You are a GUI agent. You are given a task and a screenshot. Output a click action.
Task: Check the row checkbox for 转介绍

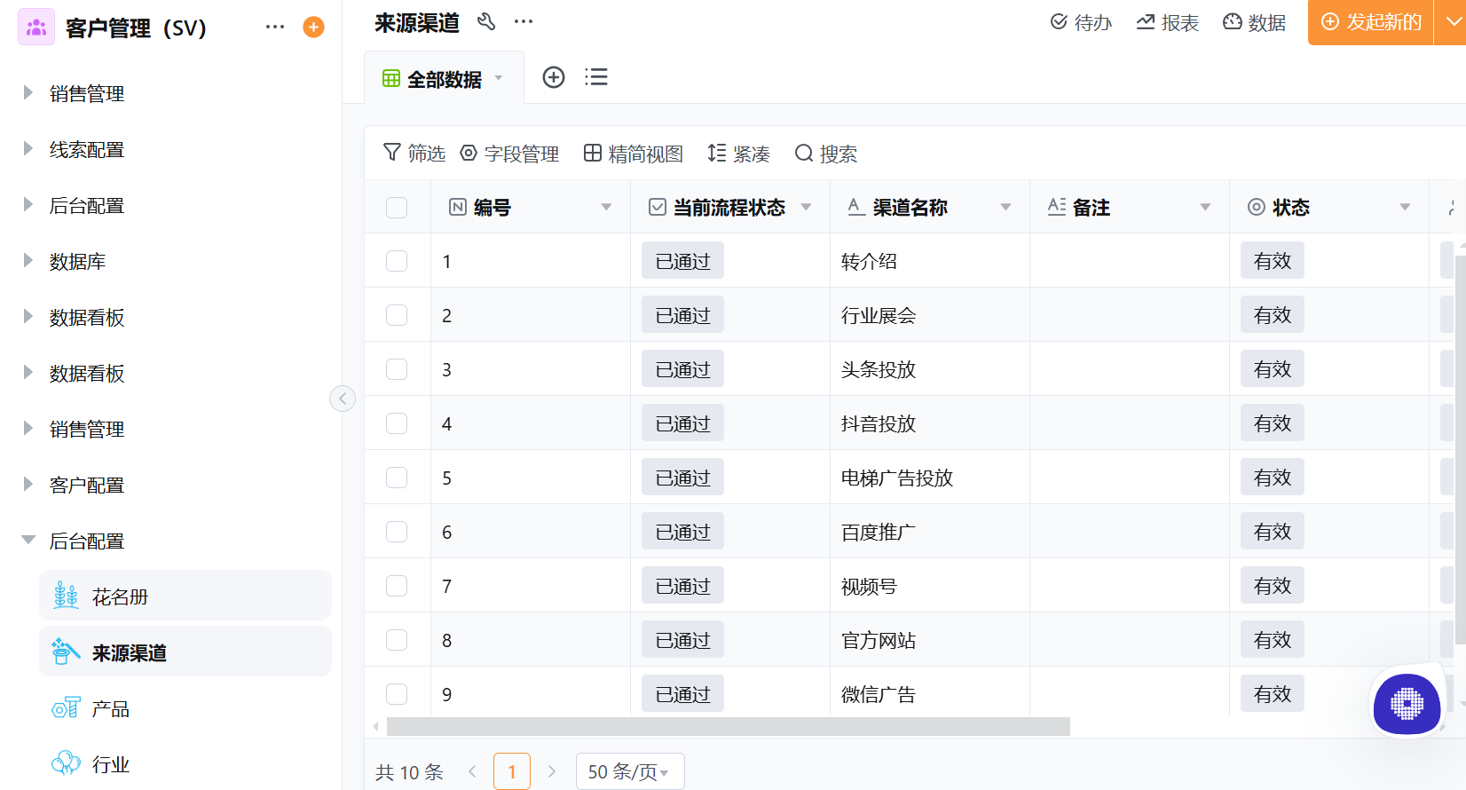coord(397,261)
